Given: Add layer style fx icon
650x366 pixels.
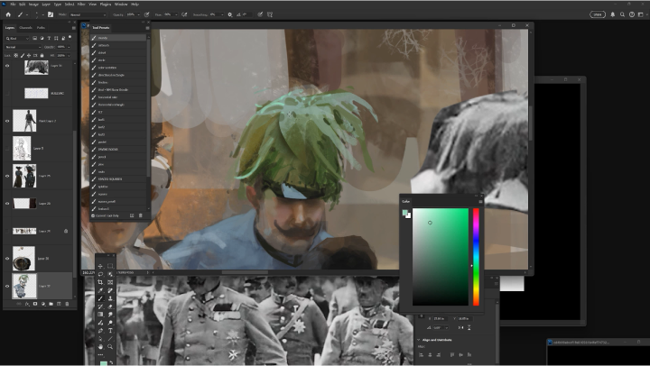Looking at the screenshot, I should 27,304.
